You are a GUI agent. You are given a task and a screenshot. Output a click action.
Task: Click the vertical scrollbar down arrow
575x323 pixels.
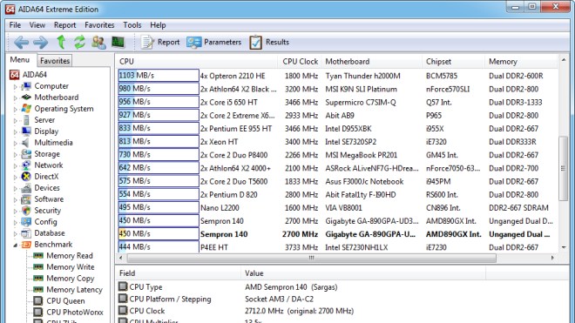point(564,247)
